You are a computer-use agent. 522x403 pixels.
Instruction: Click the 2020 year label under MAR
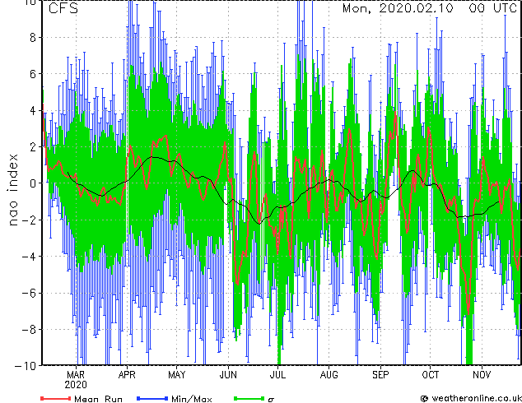[76, 385]
